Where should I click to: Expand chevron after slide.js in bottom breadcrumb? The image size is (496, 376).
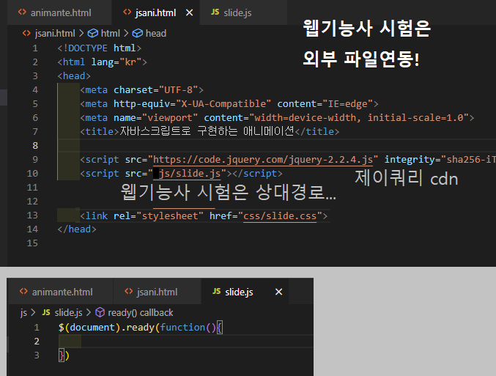tap(89, 313)
